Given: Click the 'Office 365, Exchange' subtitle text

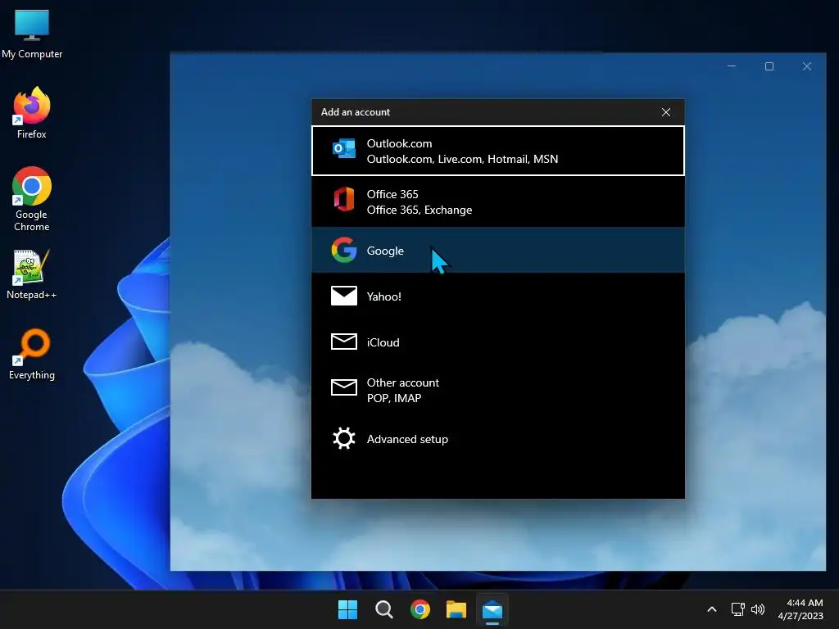Looking at the screenshot, I should pyautogui.click(x=419, y=210).
